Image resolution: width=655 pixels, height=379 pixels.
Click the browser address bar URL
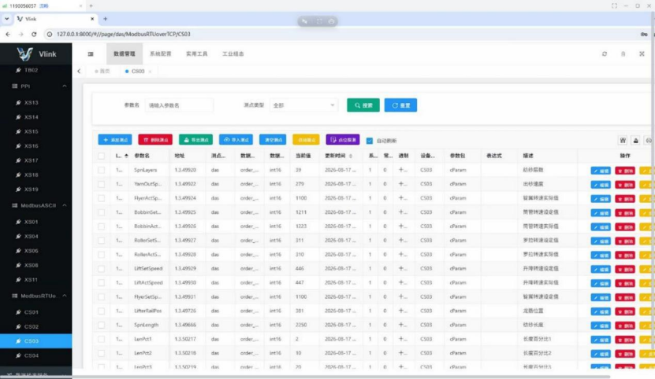tap(124, 34)
